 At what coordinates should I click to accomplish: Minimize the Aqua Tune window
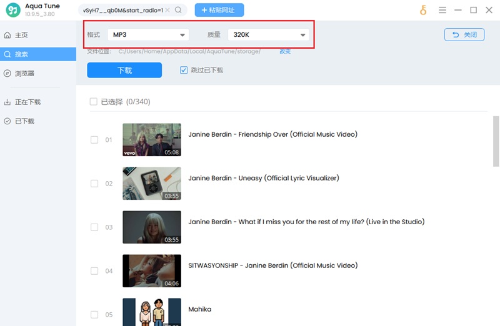458,10
